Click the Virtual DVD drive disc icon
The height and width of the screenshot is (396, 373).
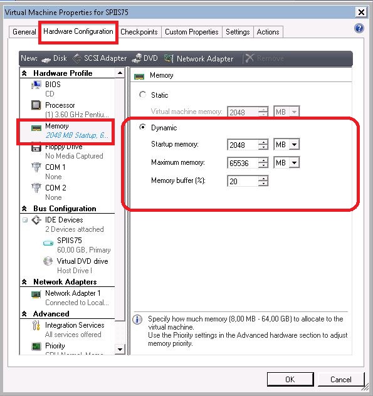[48, 261]
